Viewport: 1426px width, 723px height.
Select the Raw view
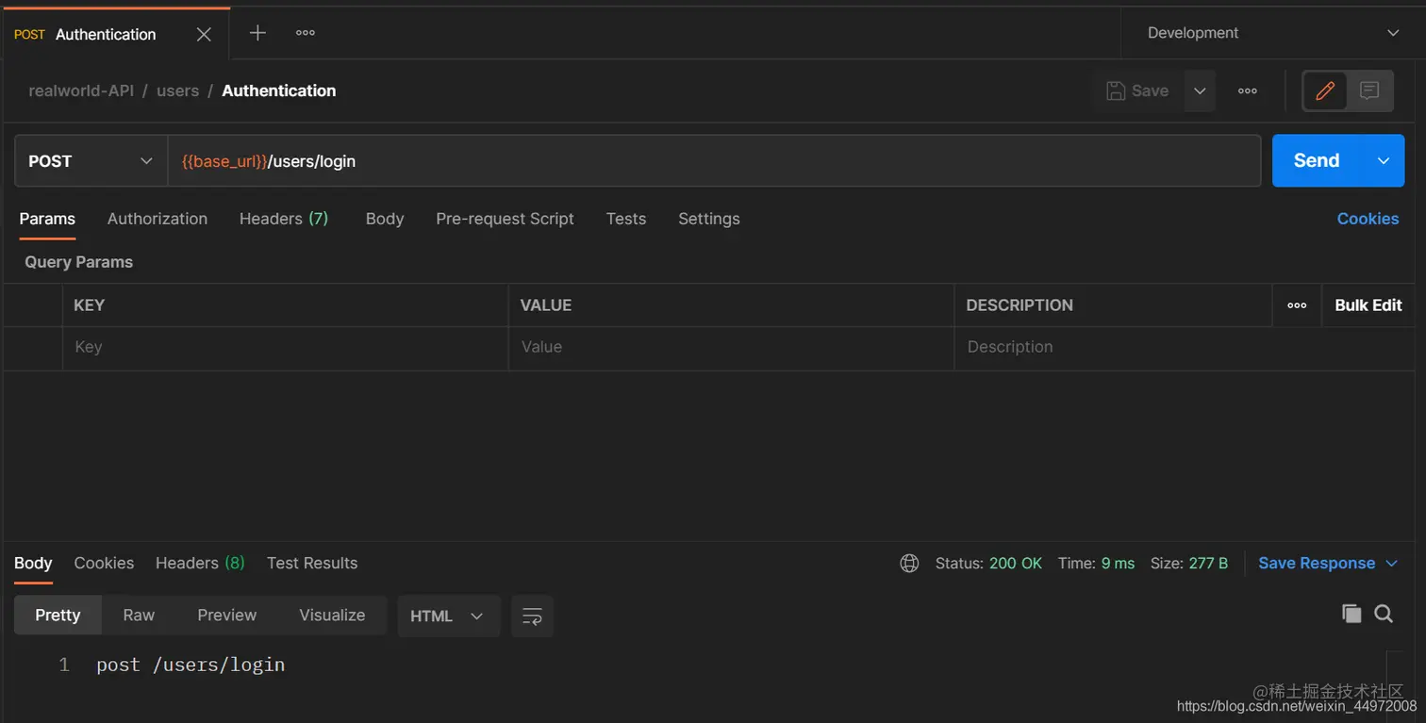[x=139, y=615]
